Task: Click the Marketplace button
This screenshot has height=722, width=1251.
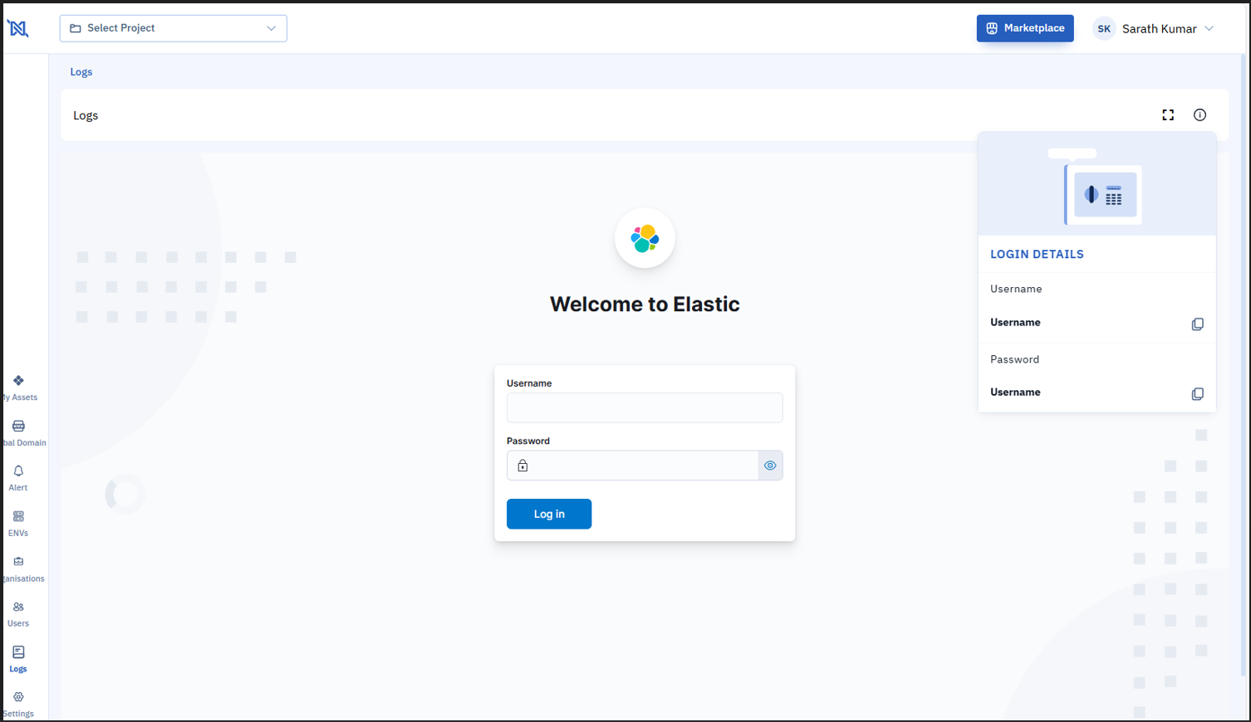Action: (x=1025, y=28)
